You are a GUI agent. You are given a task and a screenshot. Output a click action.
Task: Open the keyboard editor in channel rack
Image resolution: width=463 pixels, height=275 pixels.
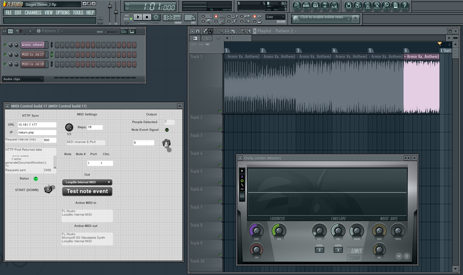point(132,31)
